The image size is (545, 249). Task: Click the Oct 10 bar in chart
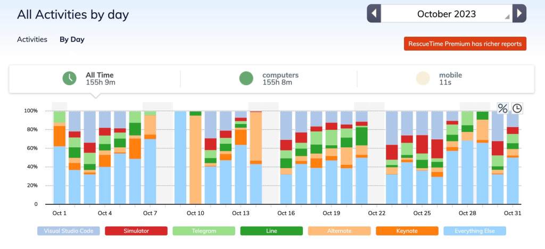coord(195,160)
